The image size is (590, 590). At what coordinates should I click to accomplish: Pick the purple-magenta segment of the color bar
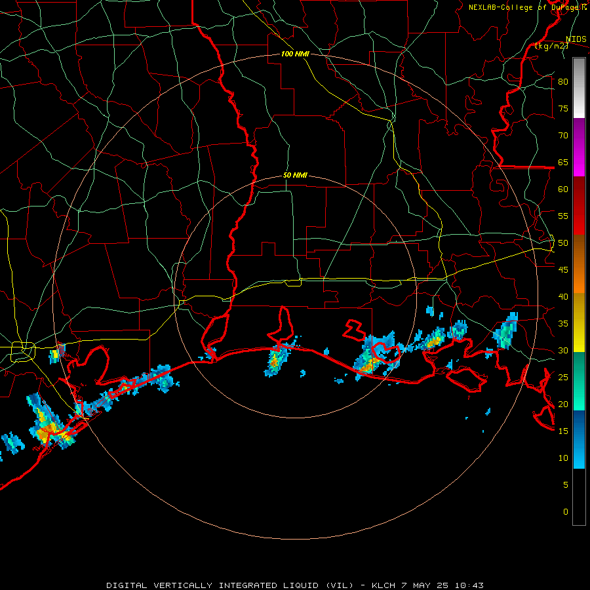[x=579, y=147]
